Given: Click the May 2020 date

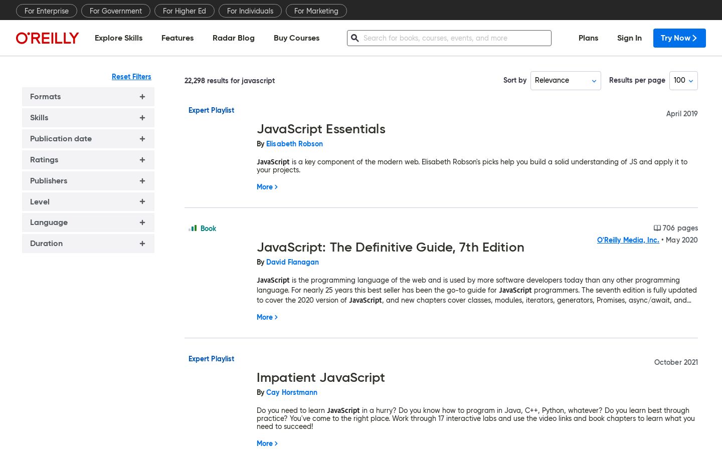Looking at the screenshot, I should point(682,240).
